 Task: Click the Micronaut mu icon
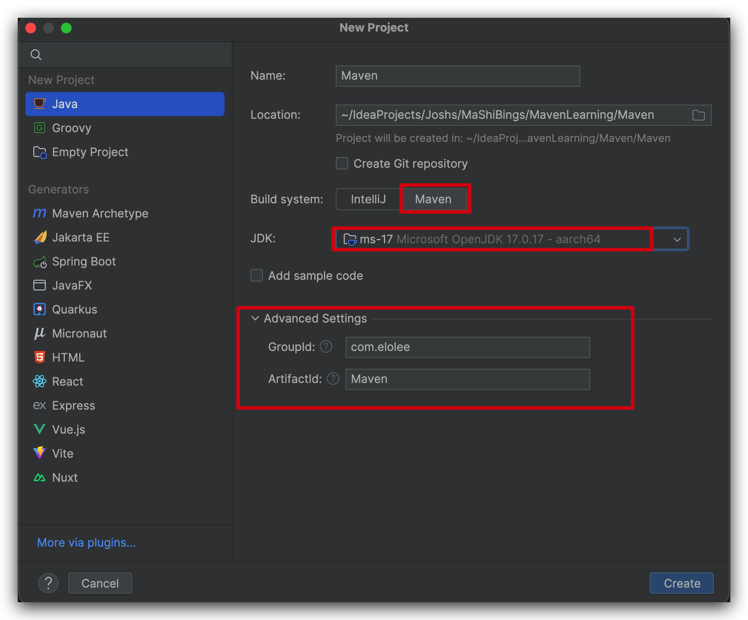click(x=40, y=333)
